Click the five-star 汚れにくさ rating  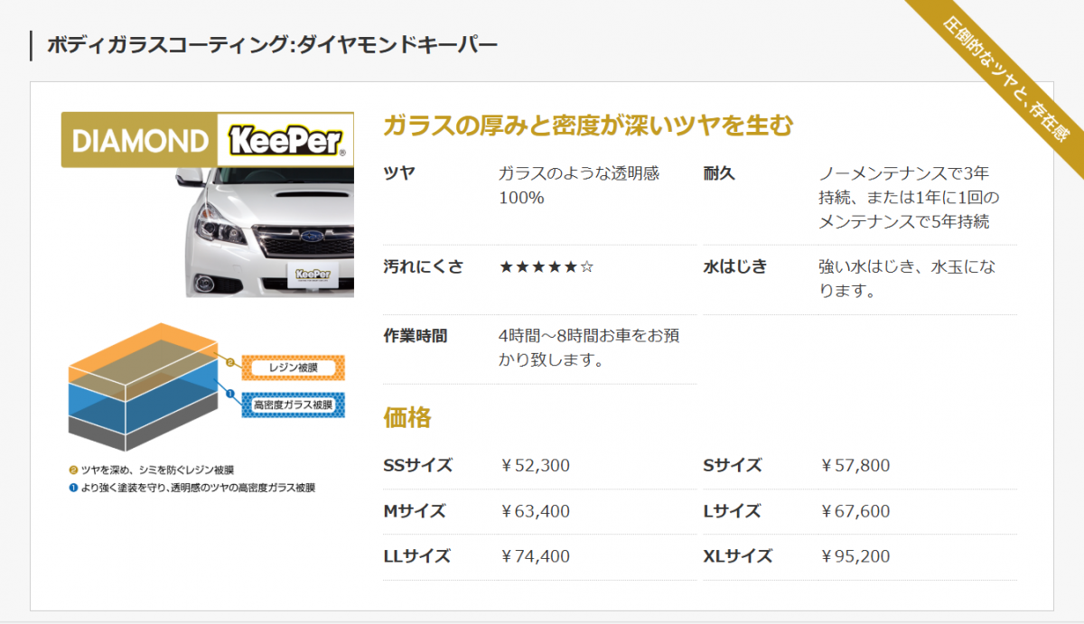tap(546, 266)
